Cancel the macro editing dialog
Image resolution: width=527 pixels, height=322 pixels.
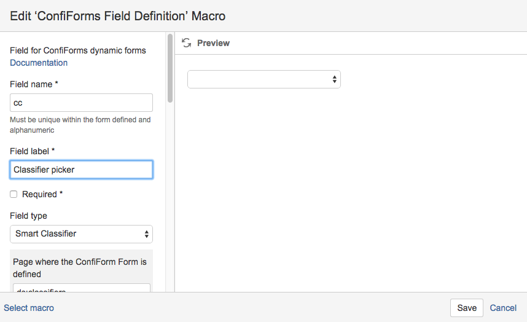pyautogui.click(x=503, y=308)
